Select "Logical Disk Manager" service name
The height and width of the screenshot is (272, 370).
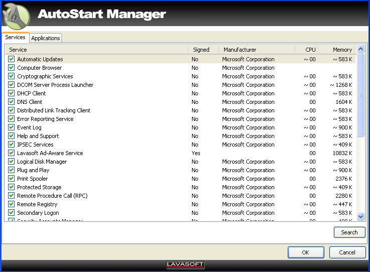[42, 162]
